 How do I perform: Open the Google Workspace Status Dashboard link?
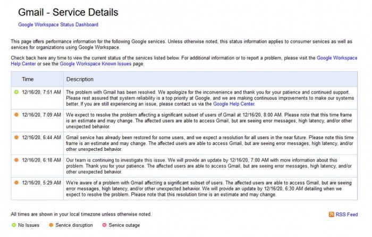pos(58,24)
